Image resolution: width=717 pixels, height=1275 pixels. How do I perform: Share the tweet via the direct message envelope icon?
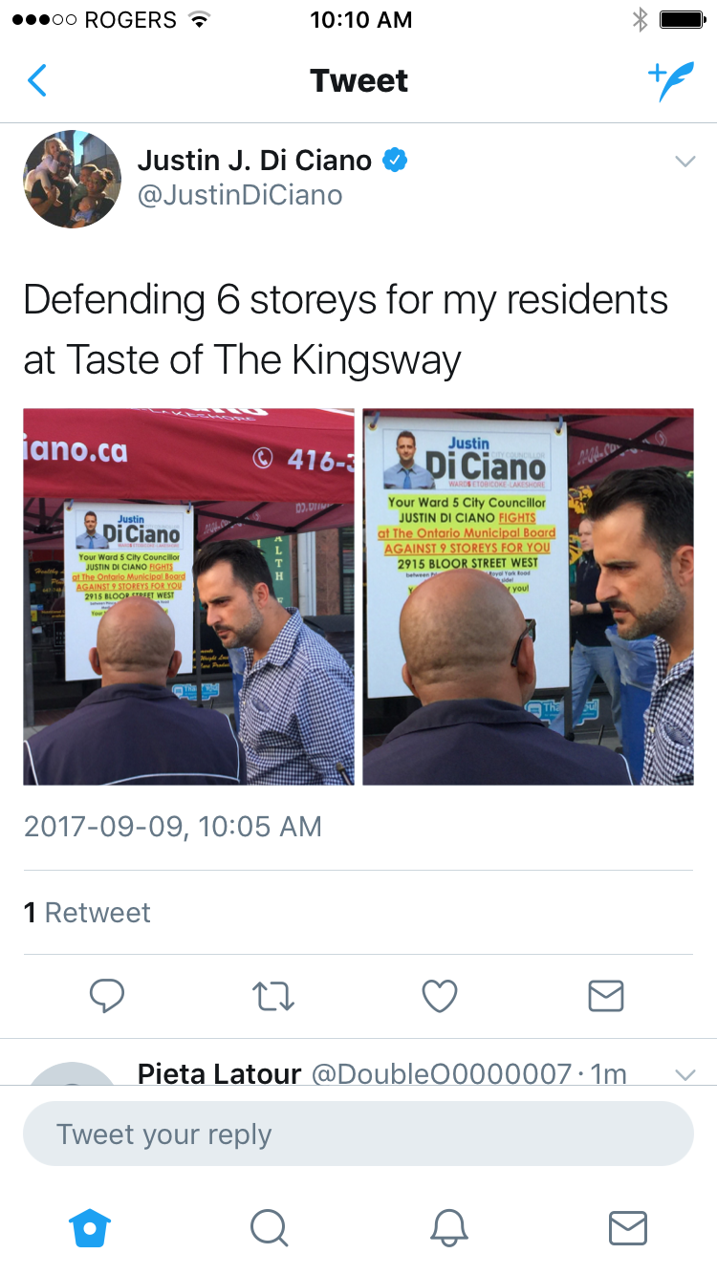(x=606, y=996)
